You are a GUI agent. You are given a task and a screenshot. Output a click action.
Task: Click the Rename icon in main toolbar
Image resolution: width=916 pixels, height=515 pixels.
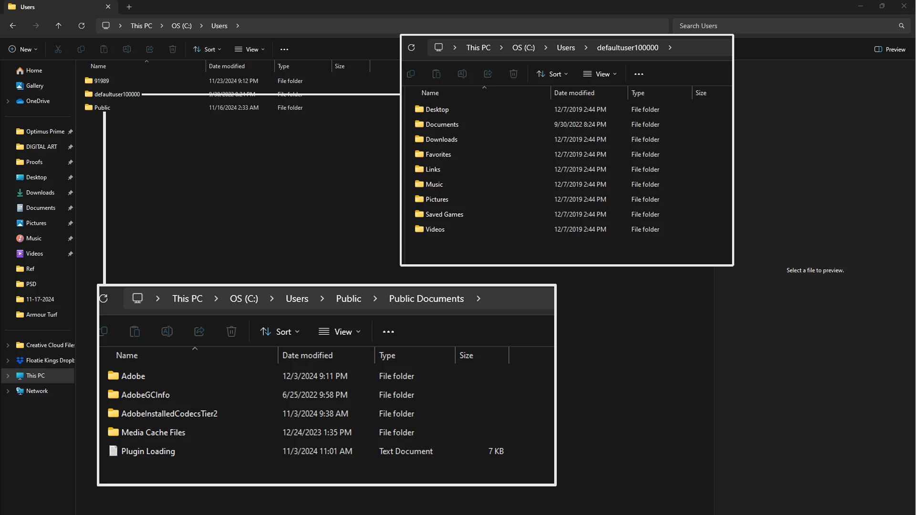pos(127,49)
